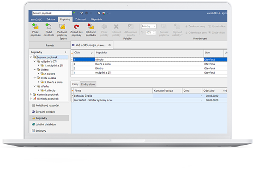Click the Rozeslat poptávku icon

tap(164, 26)
